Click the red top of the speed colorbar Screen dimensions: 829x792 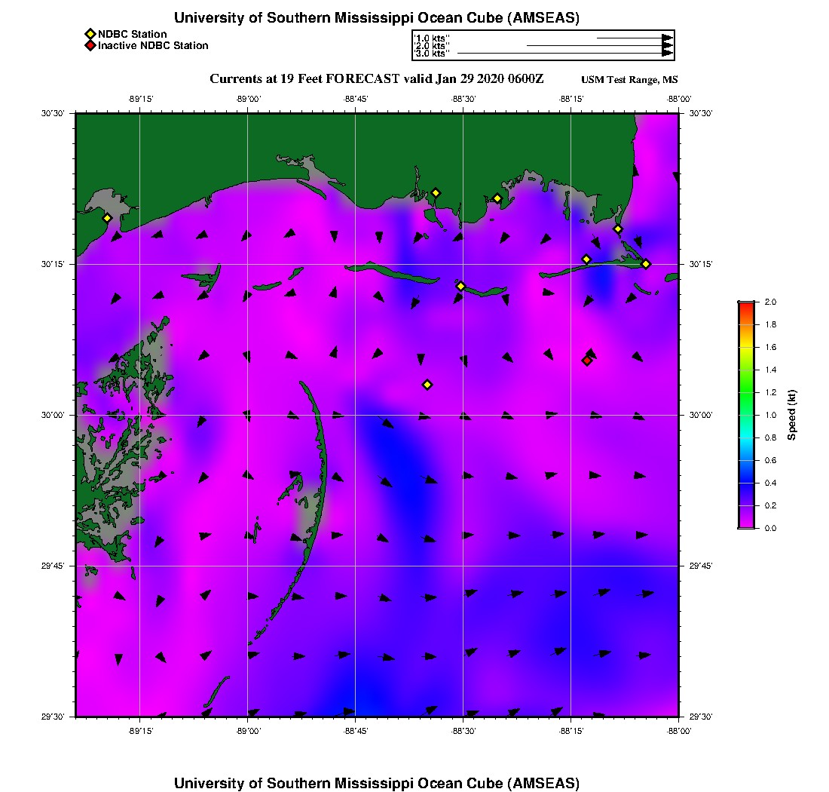[747, 305]
